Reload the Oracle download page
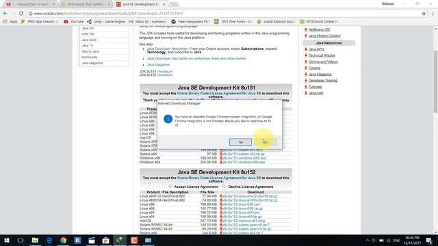The image size is (438, 246). (x=21, y=14)
